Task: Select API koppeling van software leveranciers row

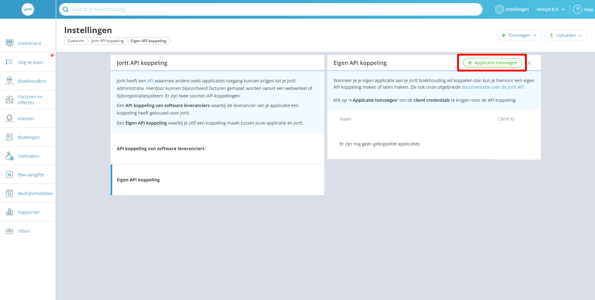Action: point(217,149)
